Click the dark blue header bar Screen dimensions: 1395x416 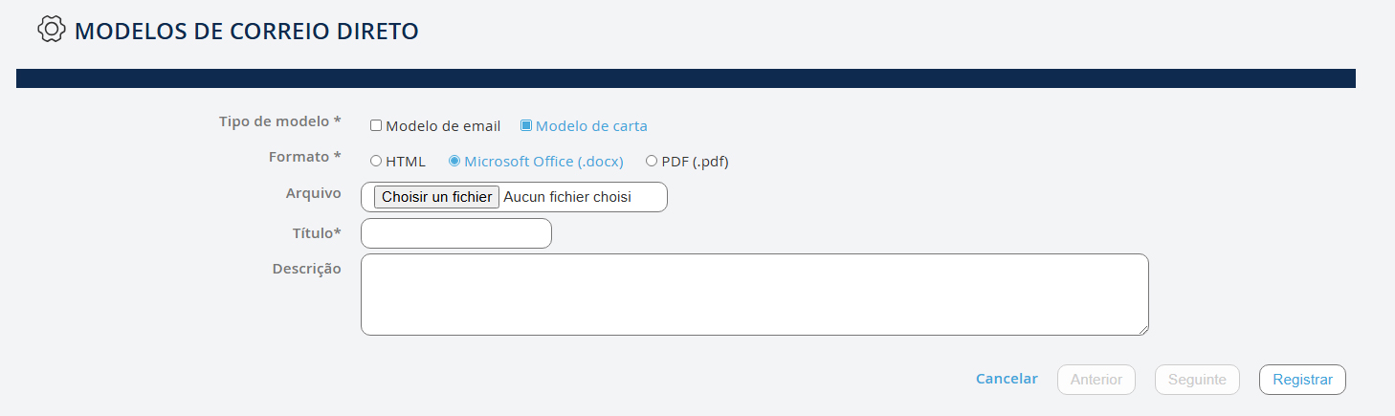click(685, 78)
